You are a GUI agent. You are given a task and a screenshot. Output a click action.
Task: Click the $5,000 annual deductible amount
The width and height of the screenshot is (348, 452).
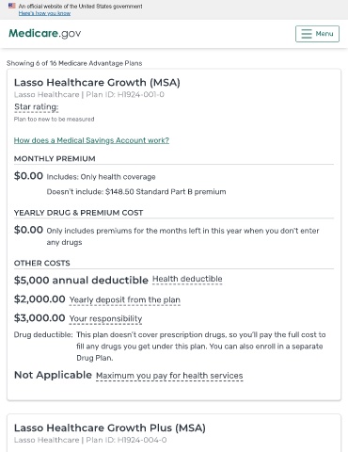pos(81,280)
